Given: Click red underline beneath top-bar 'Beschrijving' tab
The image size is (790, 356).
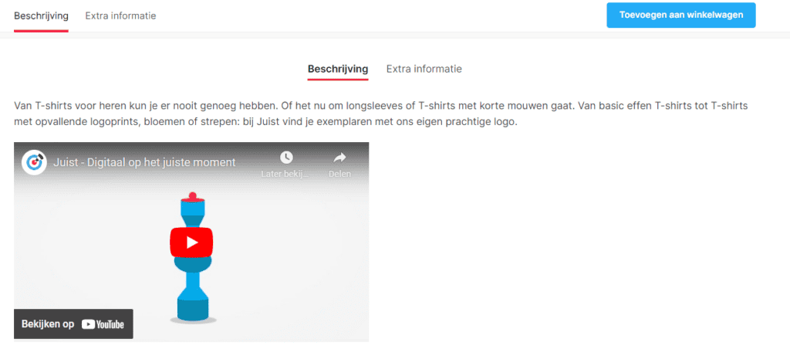Looking at the screenshot, I should [41, 31].
